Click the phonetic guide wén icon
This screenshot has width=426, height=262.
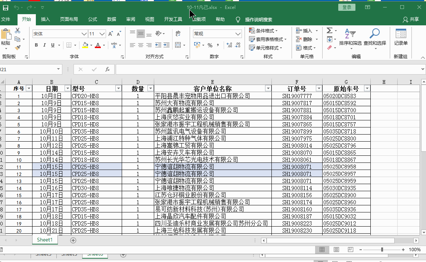(x=114, y=45)
